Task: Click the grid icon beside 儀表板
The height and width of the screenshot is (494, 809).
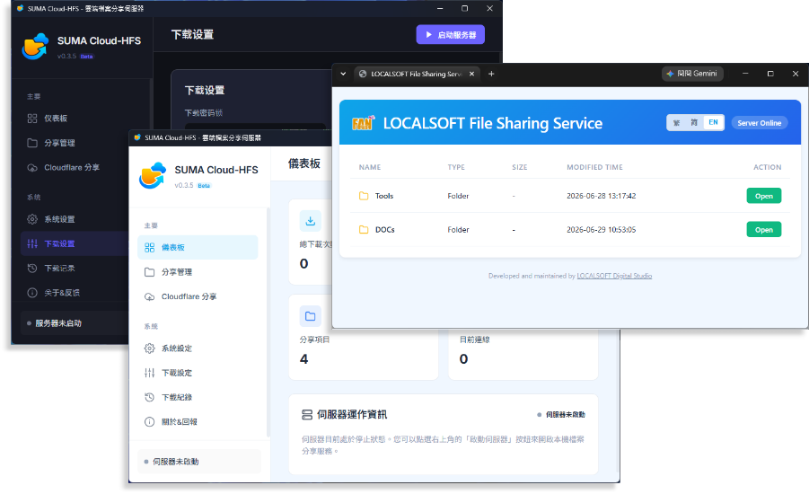Action: click(150, 247)
